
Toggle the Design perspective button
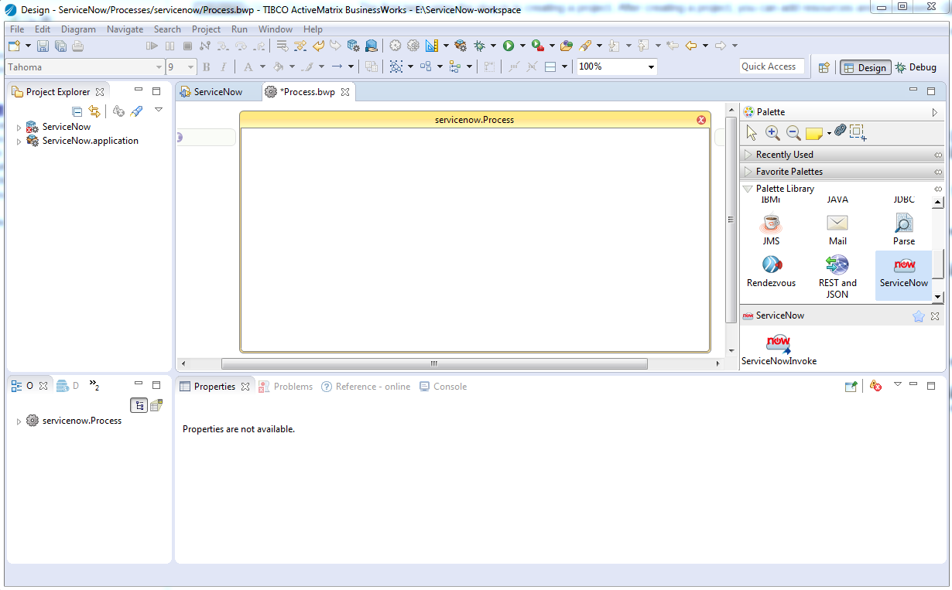[865, 67]
